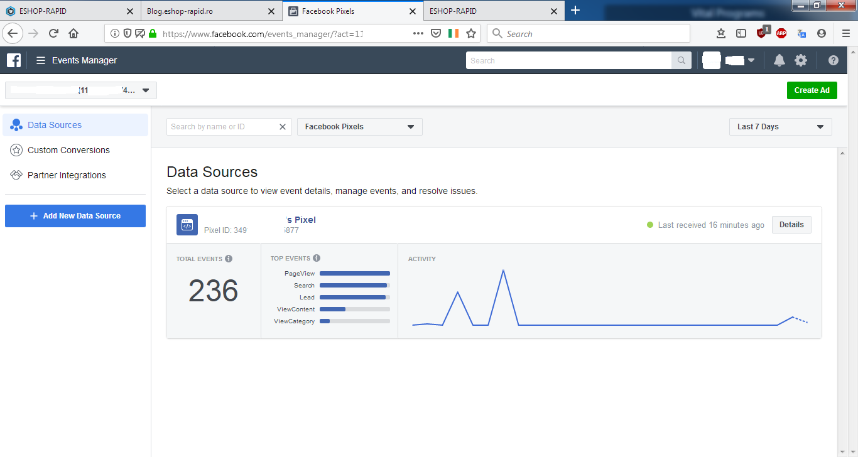Open the Firefox account avatar icon
Screen dimensions: 858x457
(x=822, y=33)
